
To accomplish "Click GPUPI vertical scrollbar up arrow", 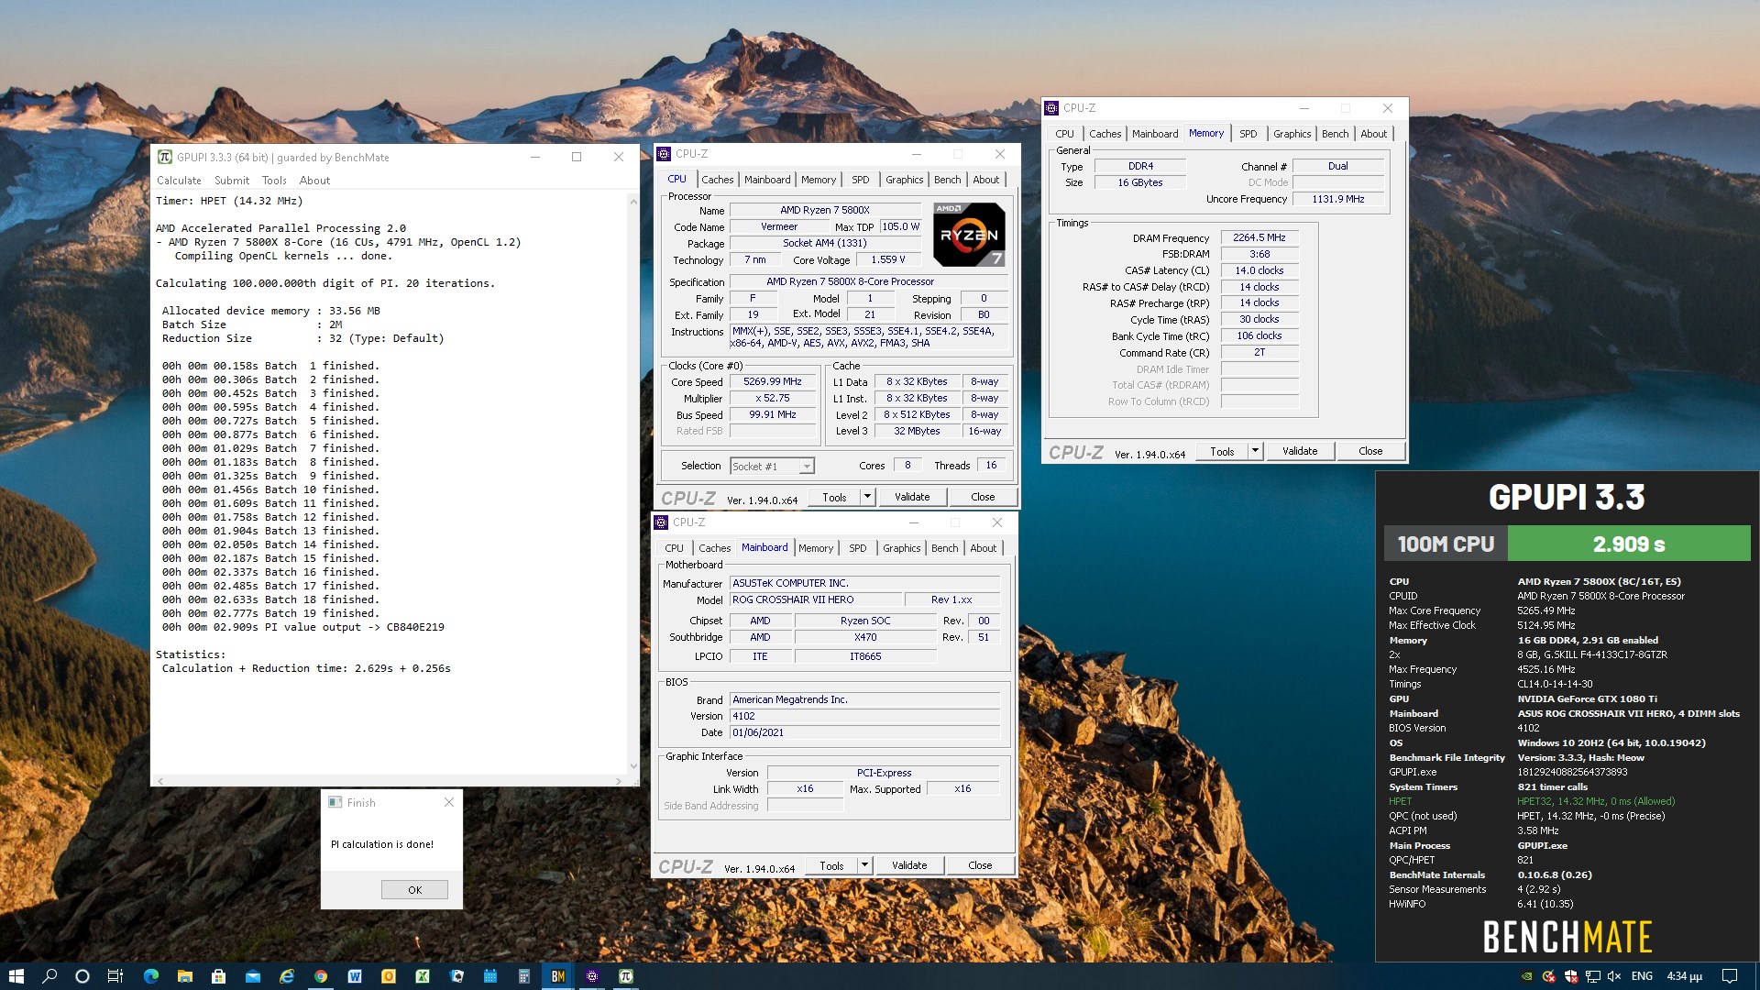I will (632, 201).
